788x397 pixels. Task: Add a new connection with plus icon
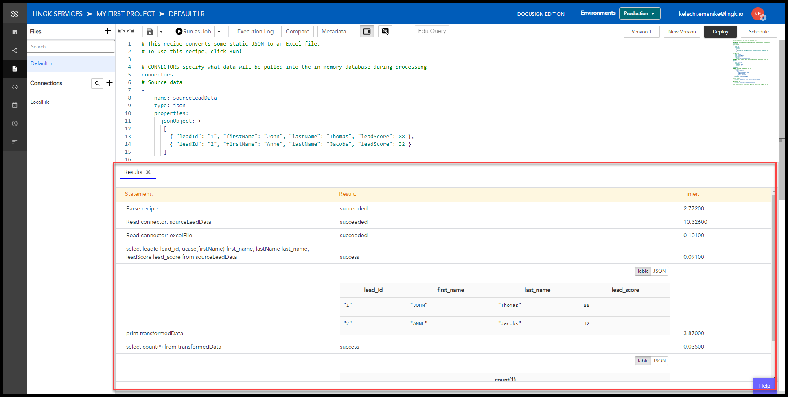(109, 83)
